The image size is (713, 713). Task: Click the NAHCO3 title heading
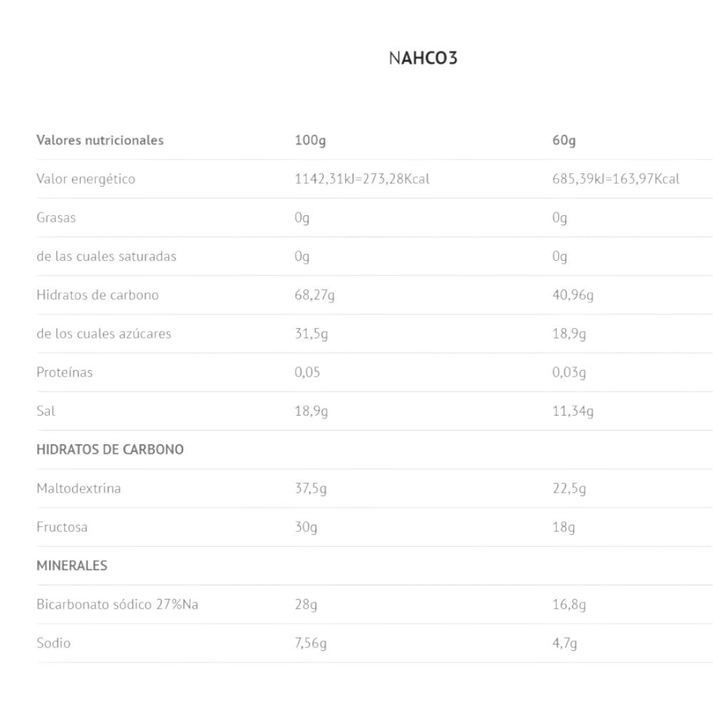[x=423, y=58]
